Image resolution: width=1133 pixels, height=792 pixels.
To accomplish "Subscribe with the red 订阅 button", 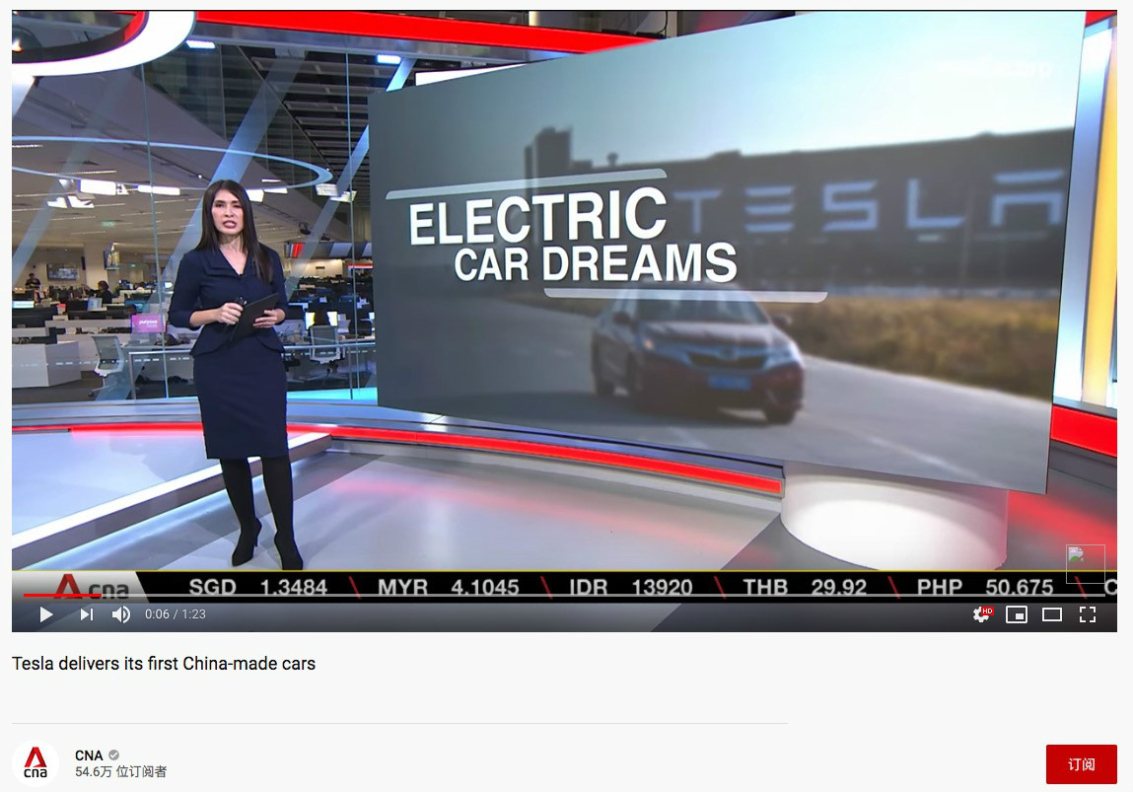I will [x=1081, y=763].
